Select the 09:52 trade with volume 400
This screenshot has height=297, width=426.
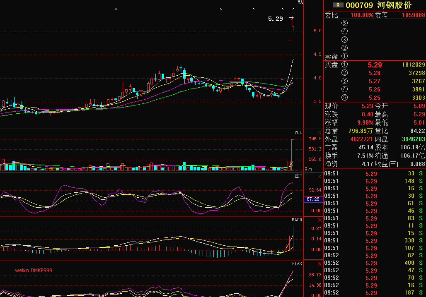(x=374, y=263)
